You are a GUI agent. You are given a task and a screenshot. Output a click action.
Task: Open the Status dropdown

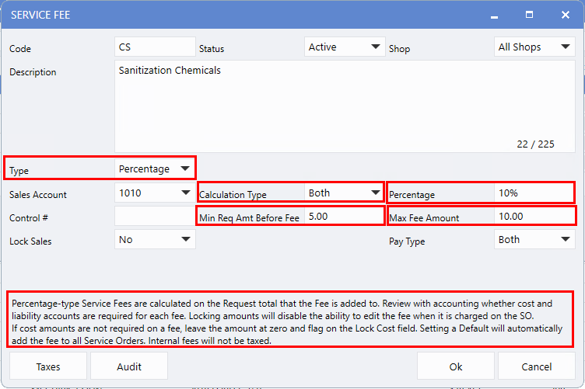tap(345, 47)
